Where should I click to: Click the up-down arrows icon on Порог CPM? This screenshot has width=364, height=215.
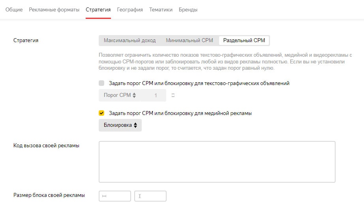point(134,95)
